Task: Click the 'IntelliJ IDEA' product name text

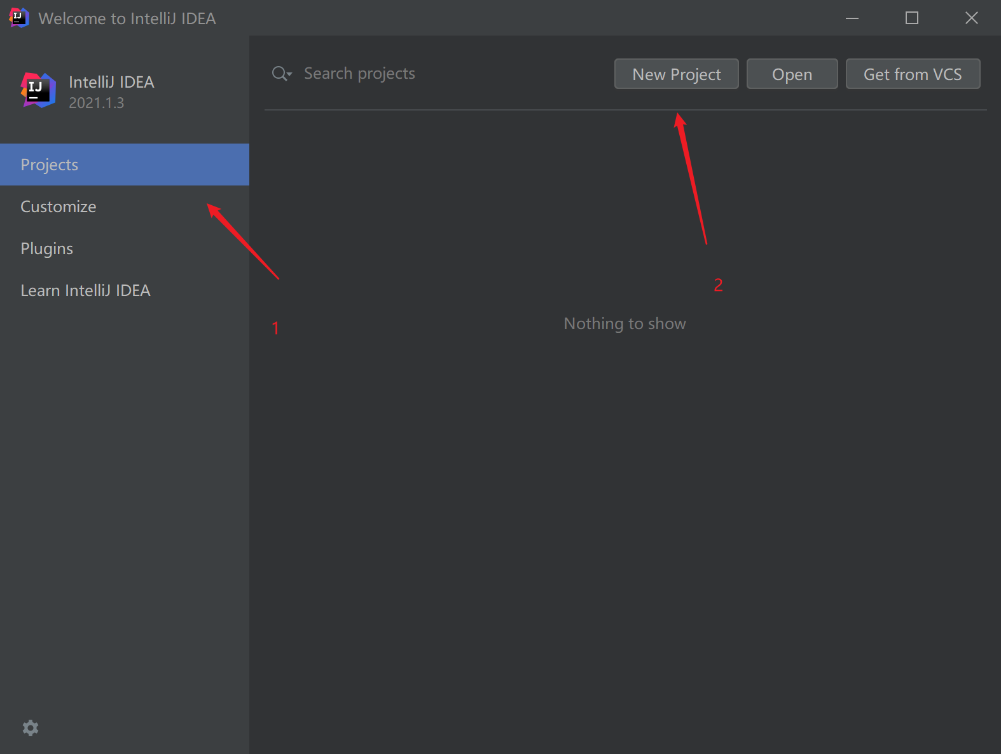Action: pyautogui.click(x=111, y=82)
